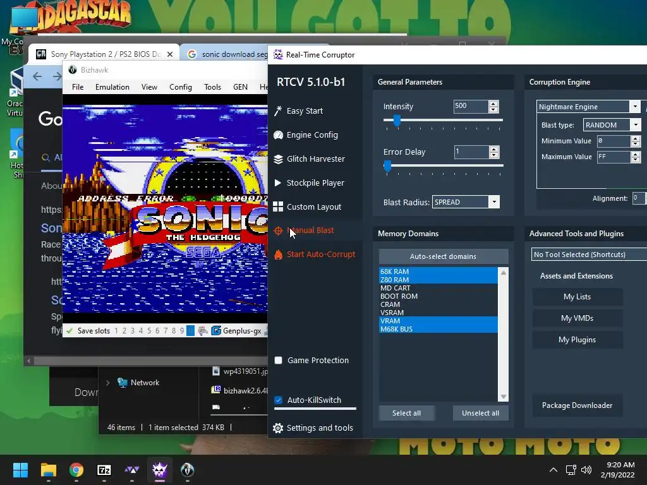Screen dimensions: 647x485
Task: Open Bizhawk Config menu
Action: [180, 87]
